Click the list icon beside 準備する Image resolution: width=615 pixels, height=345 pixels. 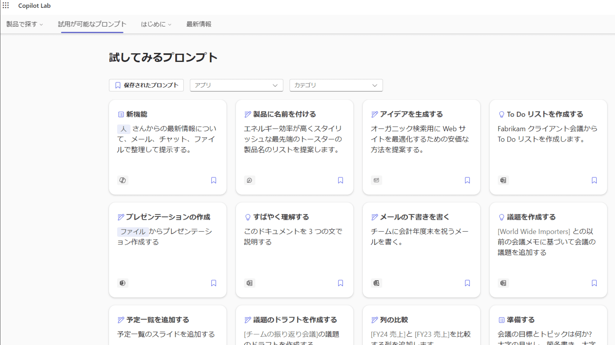coord(502,320)
